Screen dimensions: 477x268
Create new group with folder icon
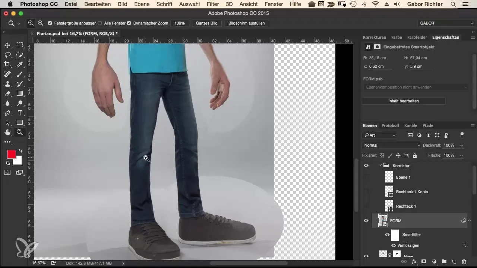444,262
